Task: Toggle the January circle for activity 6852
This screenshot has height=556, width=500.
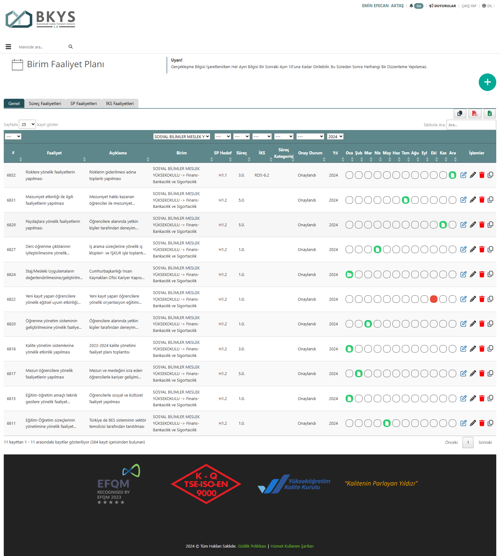Action: 349,175
